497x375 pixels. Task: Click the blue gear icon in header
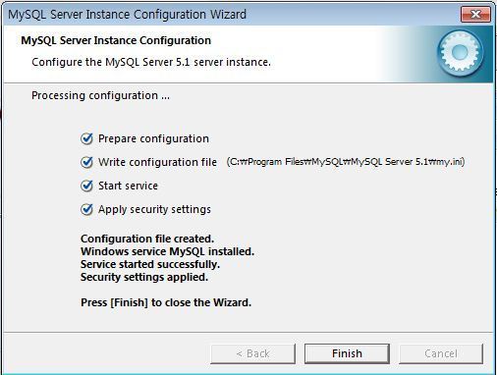[460, 53]
